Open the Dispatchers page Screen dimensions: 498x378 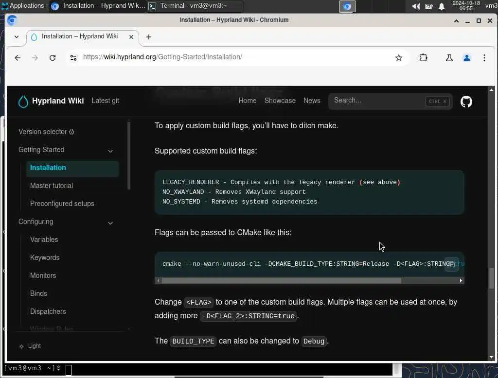point(48,311)
